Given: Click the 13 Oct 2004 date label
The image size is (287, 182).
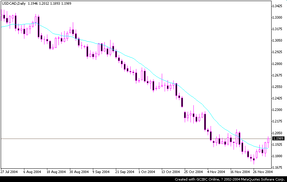Looking at the screenshot, I should tap(171, 172).
